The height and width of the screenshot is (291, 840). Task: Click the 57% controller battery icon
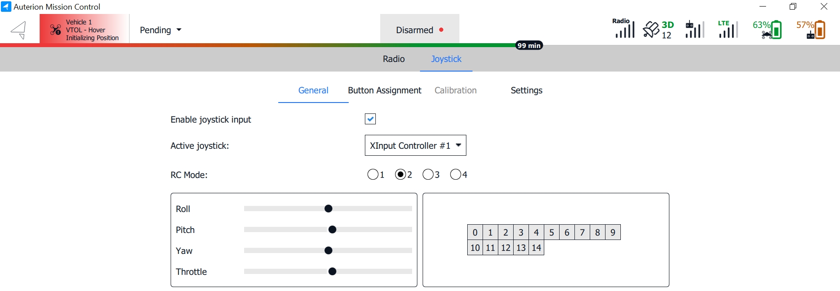[x=811, y=30]
